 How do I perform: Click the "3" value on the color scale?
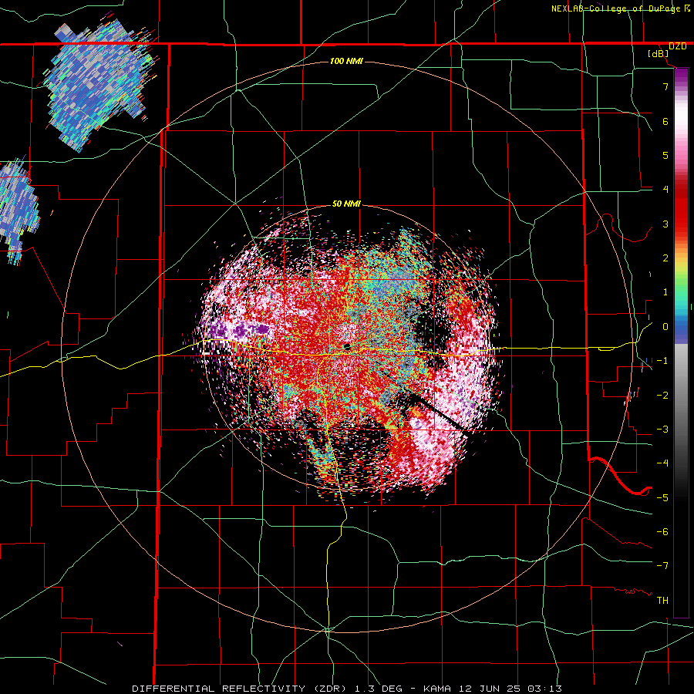[x=665, y=224]
